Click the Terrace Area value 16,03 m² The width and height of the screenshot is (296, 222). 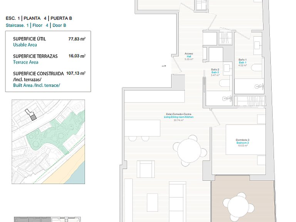pyautogui.click(x=77, y=56)
